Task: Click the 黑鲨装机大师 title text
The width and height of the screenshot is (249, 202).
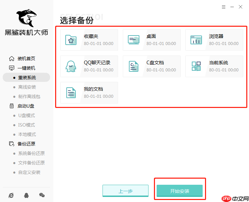Action: (x=26, y=32)
